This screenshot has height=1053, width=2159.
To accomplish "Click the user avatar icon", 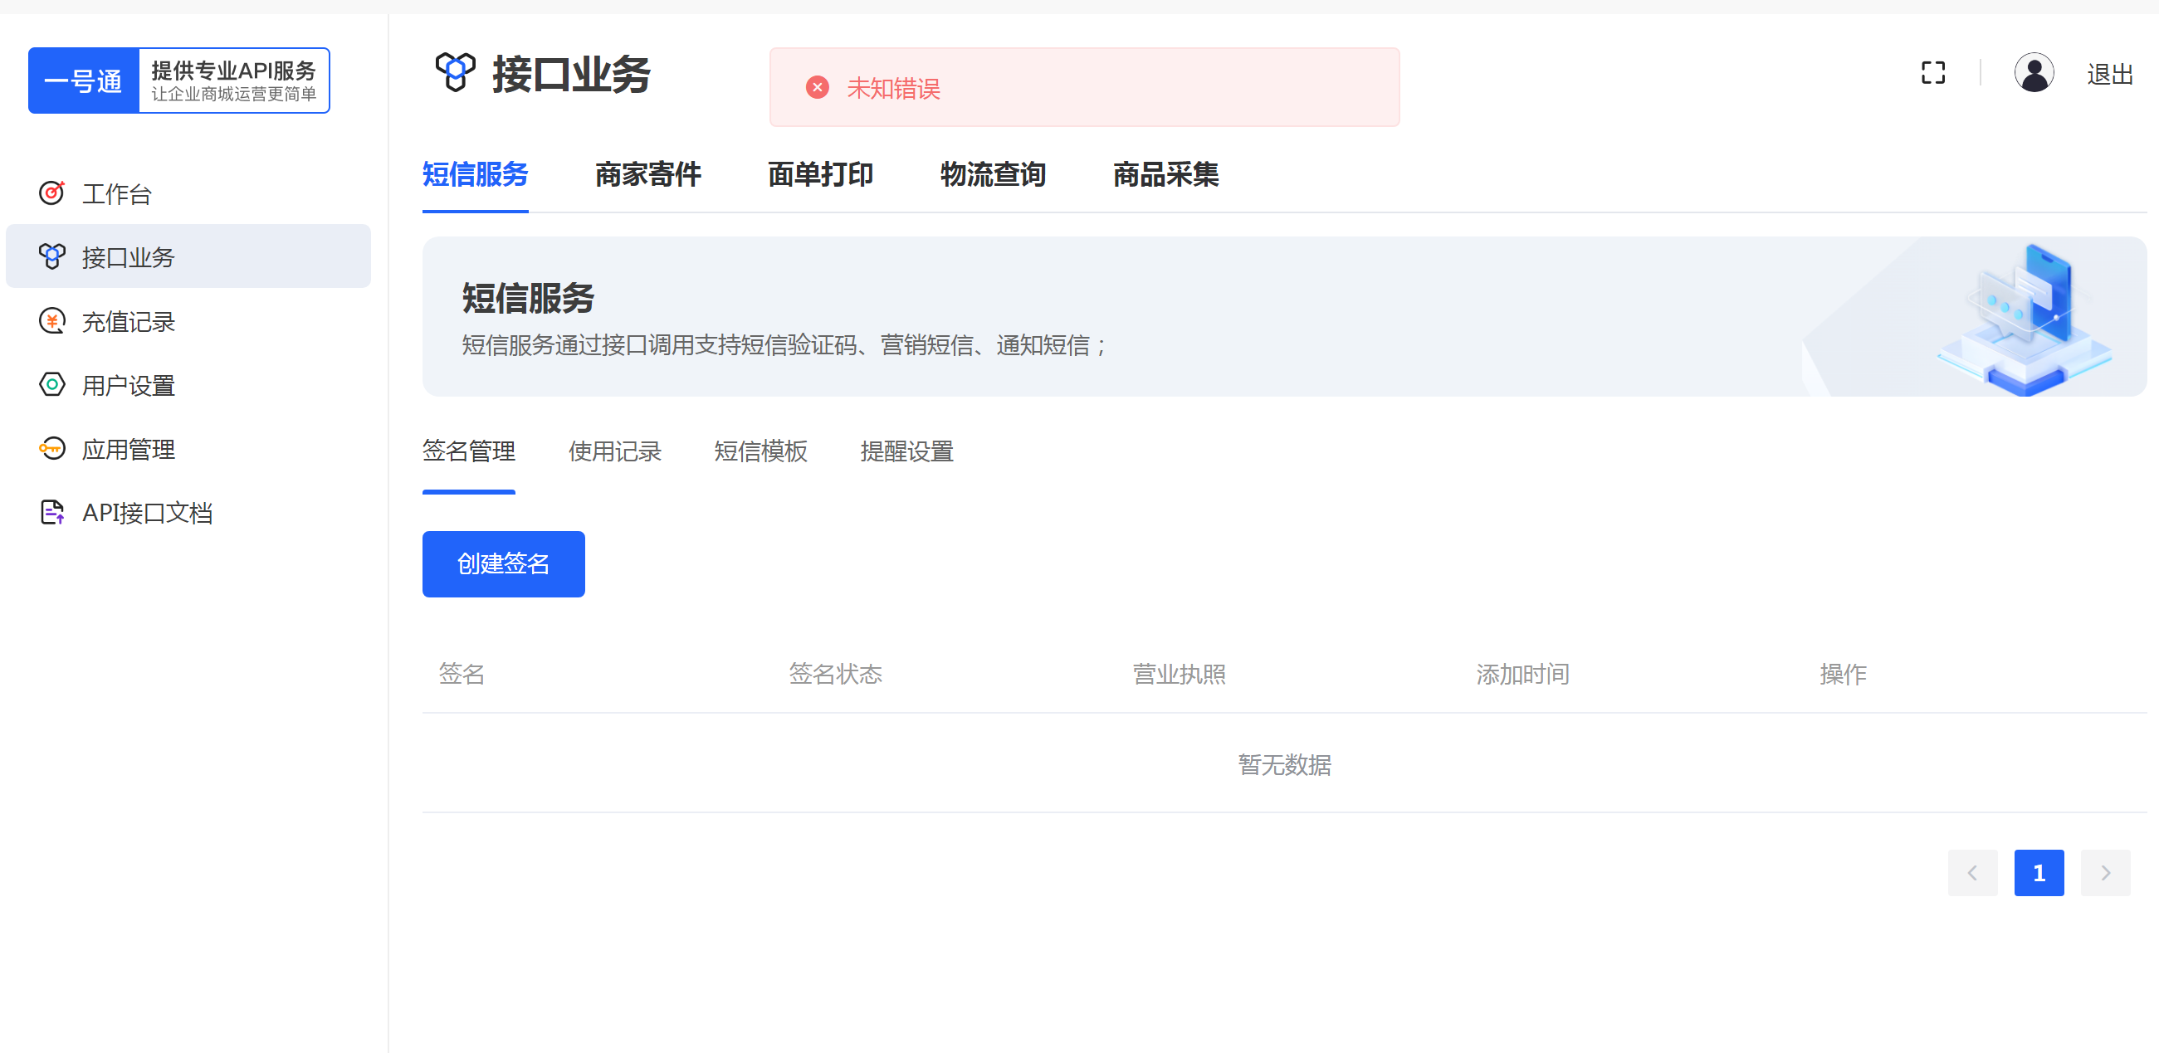I will pos(2034,74).
